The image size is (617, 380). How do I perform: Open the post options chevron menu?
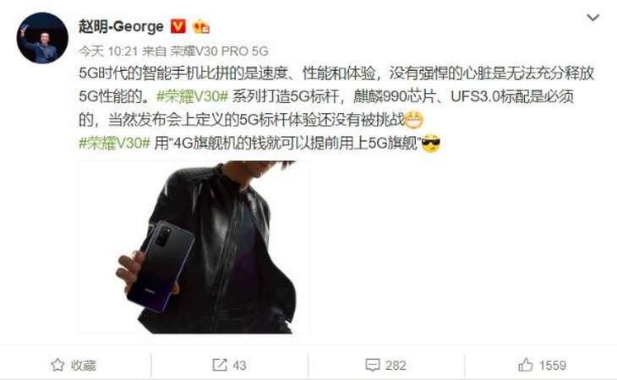[592, 18]
